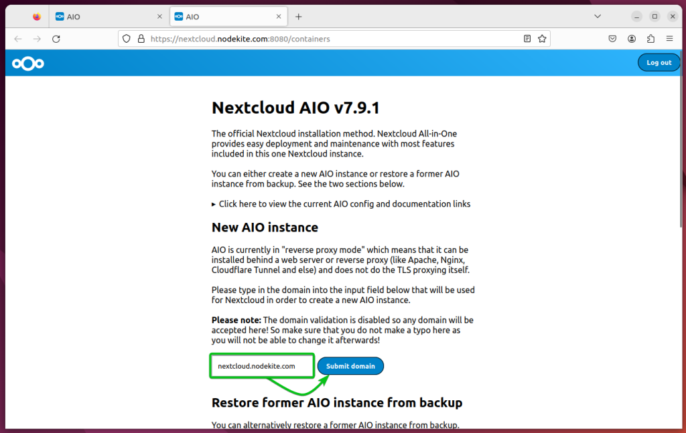This screenshot has width=686, height=433.
Task: Select the domain input field
Action: (x=261, y=365)
